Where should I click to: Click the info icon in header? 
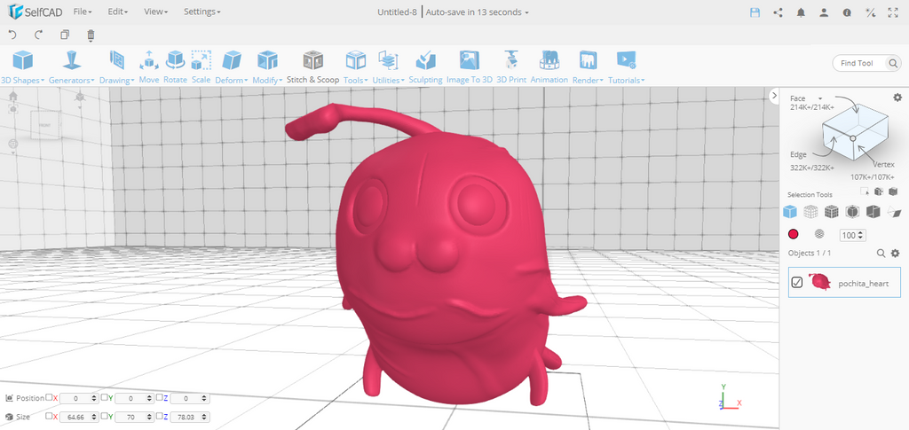point(847,12)
